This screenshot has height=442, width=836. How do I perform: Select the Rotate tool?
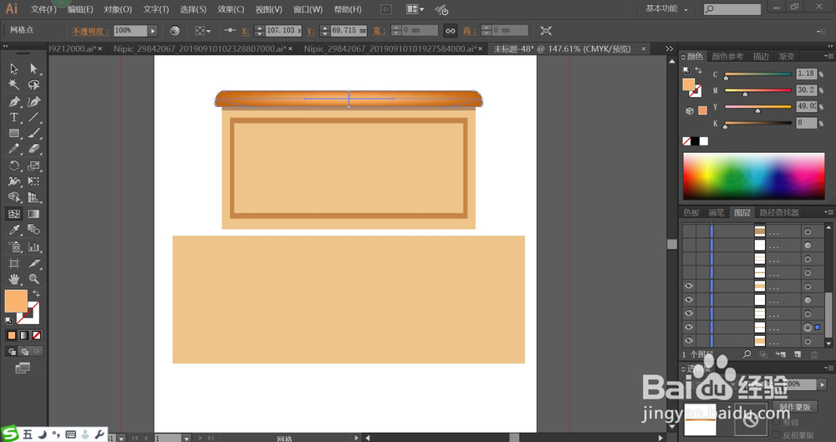pyautogui.click(x=14, y=165)
